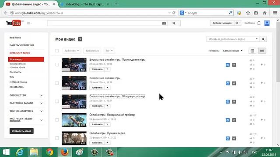Open the upload settings gear dropdown
Viewport: 280px width, 157px height.
238,23
